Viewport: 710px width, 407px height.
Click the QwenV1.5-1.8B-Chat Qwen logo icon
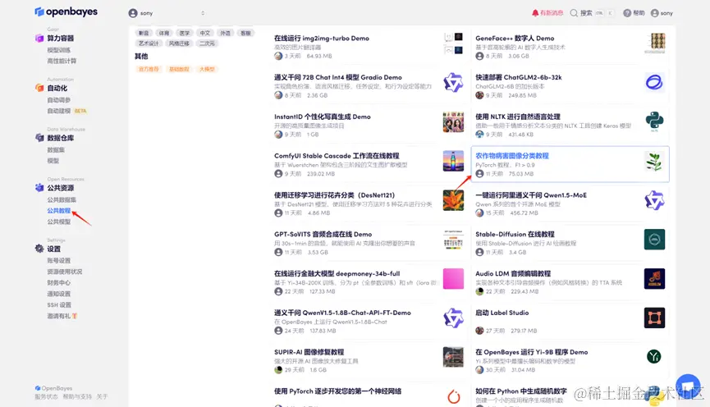click(x=453, y=318)
